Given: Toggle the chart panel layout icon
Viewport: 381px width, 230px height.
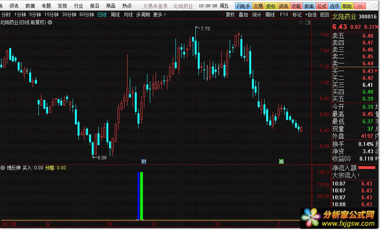Looking at the screenshot, I should [x=308, y=23].
